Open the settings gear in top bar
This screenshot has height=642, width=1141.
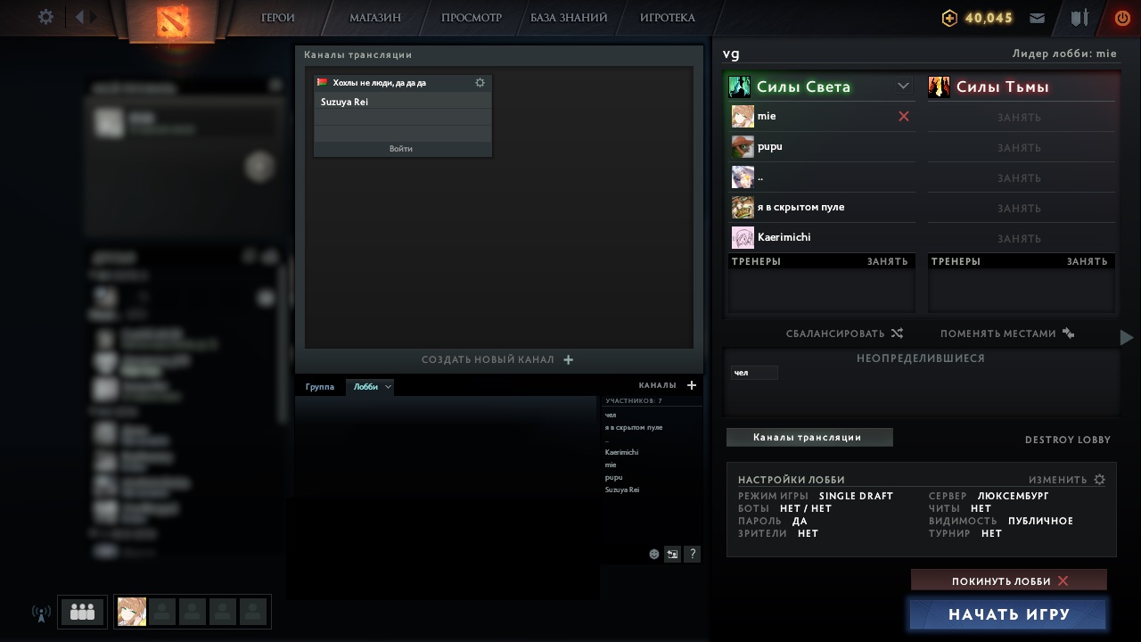(x=46, y=17)
